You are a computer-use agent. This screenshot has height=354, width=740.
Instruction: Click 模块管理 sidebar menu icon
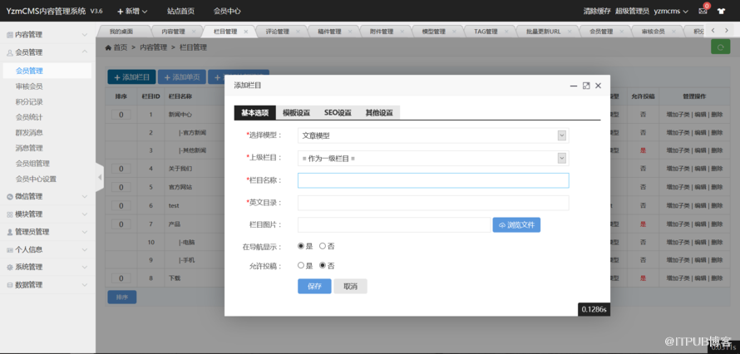[10, 214]
